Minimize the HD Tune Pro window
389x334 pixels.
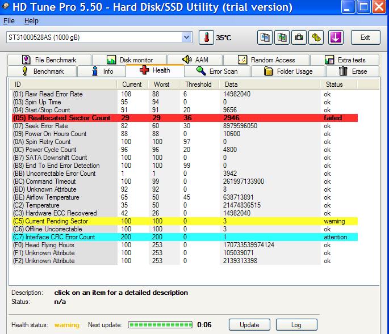348,7
